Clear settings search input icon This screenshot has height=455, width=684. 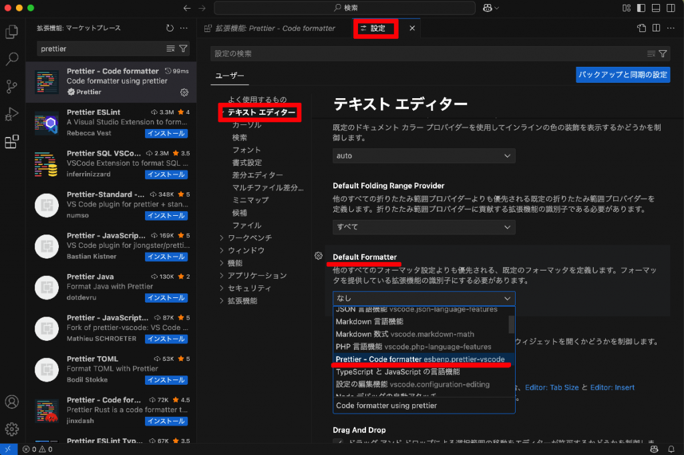(651, 53)
